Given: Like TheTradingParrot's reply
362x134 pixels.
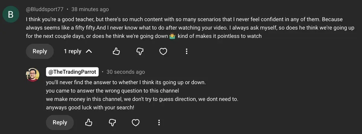Looking at the screenshot, I should 88,123.
